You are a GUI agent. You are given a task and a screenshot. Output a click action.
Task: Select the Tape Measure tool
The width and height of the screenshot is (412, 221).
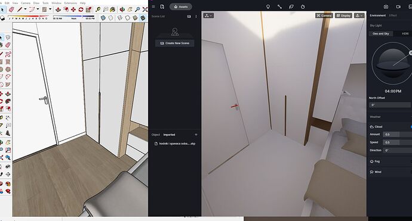coord(98,10)
